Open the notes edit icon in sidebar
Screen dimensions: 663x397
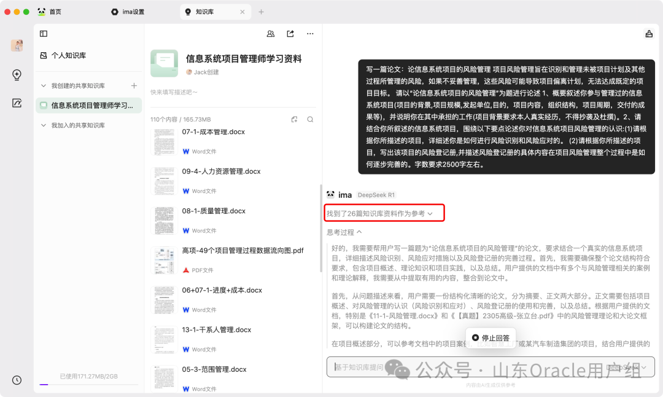17,103
